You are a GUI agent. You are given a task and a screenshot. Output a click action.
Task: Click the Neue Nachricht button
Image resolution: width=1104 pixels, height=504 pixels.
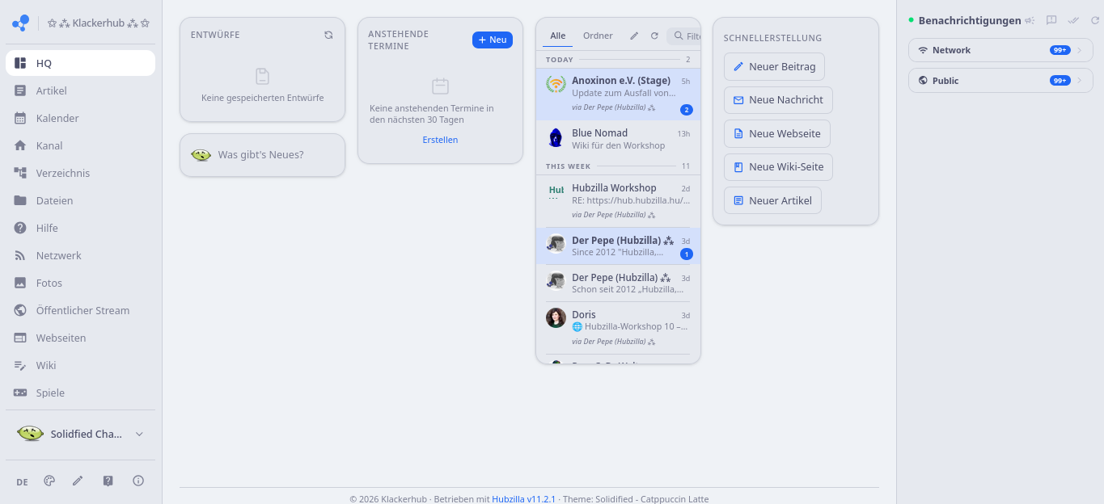pos(778,100)
